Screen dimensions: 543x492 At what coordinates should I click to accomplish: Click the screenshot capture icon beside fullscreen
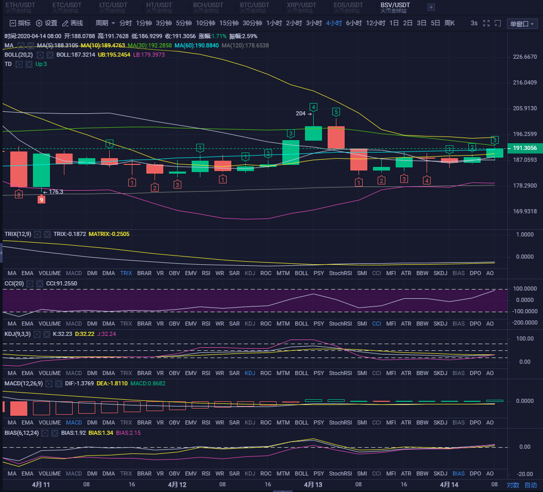pyautogui.click(x=498, y=23)
